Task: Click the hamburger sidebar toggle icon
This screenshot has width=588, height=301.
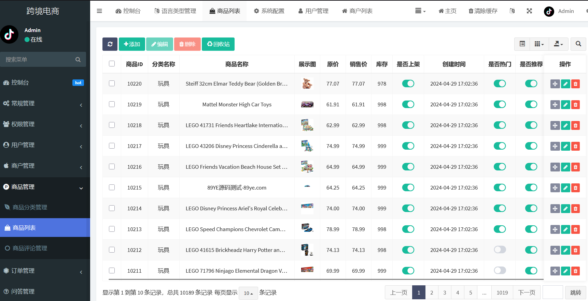Action: 99,11
